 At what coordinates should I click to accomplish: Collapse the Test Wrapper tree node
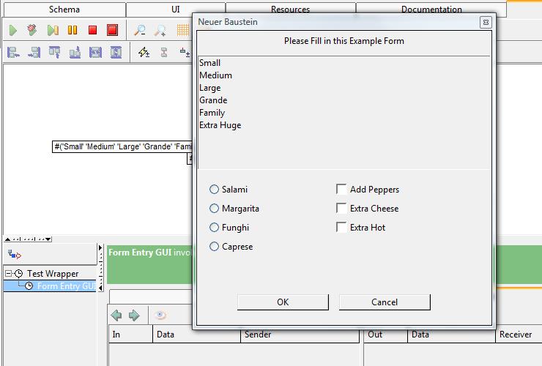pyautogui.click(x=8, y=274)
